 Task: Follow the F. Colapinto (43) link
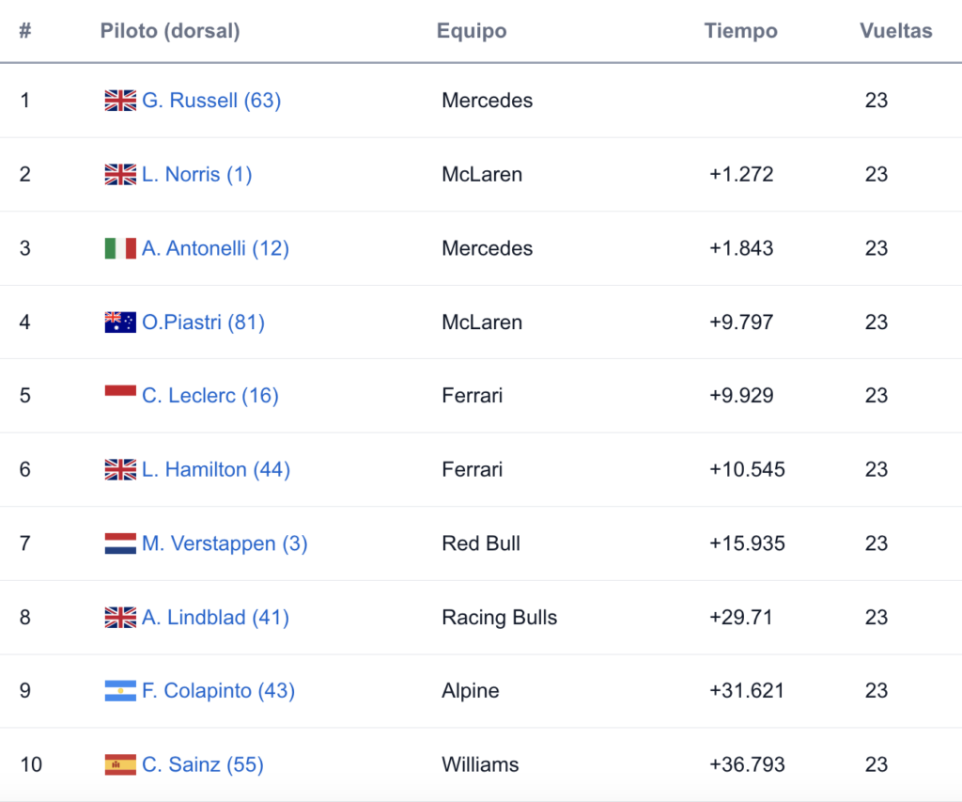pyautogui.click(x=218, y=691)
